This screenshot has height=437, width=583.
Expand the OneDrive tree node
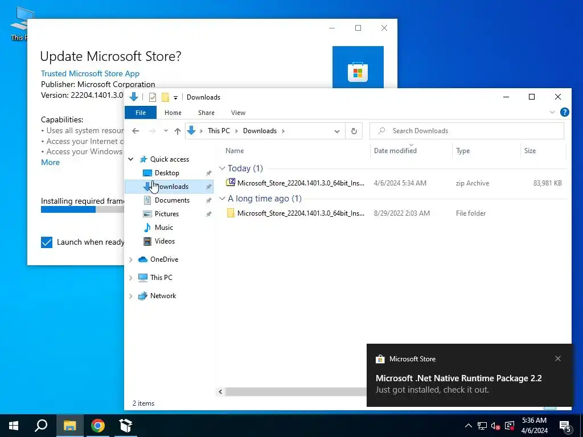[x=131, y=259]
